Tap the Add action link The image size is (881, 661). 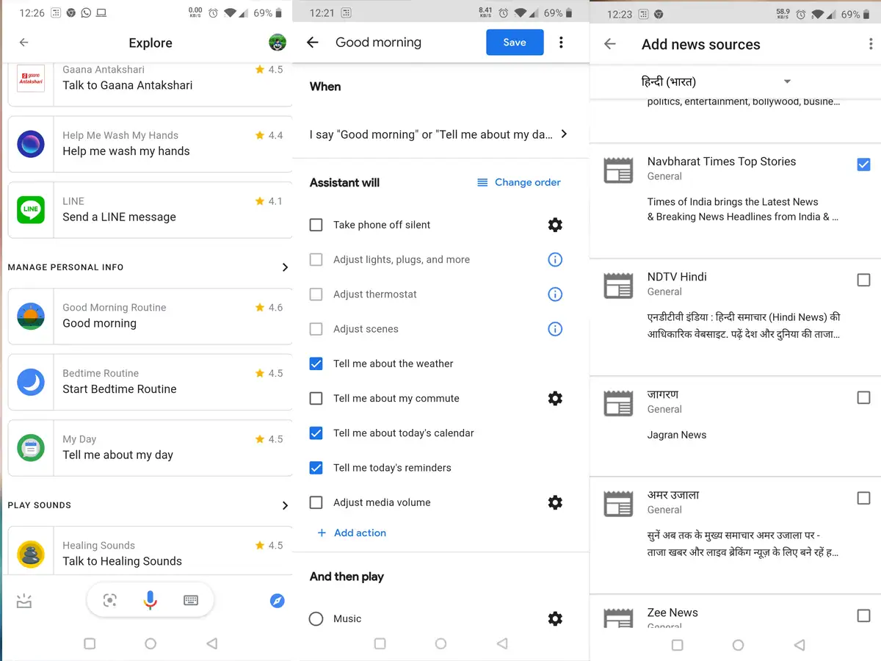(352, 533)
